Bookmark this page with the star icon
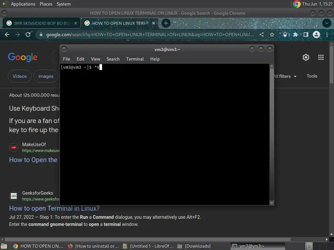 click(x=272, y=35)
